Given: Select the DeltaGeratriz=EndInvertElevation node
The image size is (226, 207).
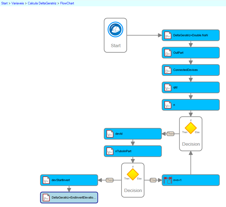Looking at the screenshot, I should click(x=69, y=198).
